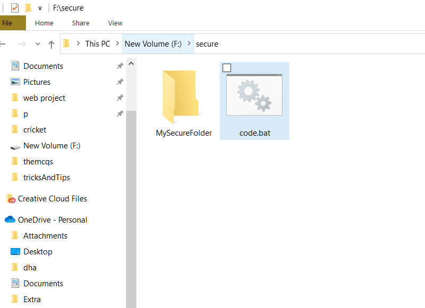This screenshot has width=425, height=308.
Task: Open the cricket folder in sidebar
Action: point(34,129)
